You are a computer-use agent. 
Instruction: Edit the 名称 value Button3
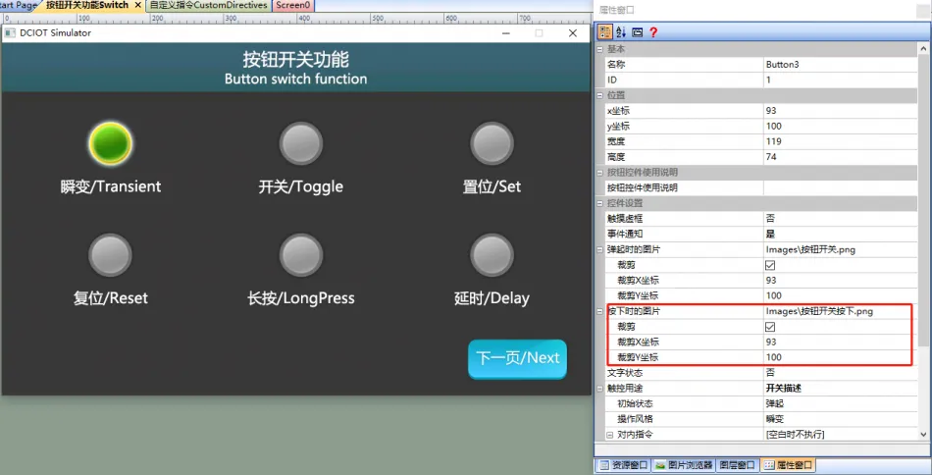tap(841, 64)
